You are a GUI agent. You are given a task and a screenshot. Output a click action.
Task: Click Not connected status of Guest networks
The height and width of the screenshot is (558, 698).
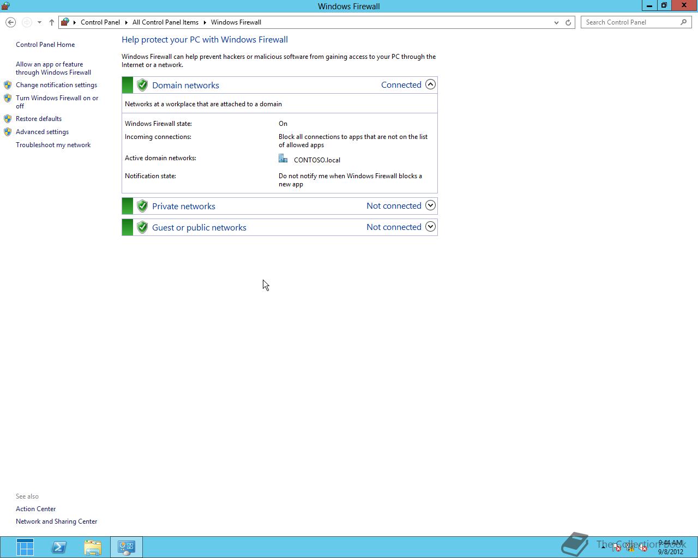394,227
